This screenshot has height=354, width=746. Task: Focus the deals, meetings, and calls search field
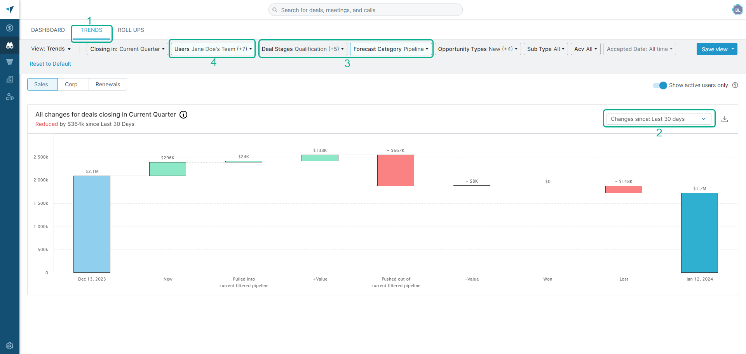365,10
